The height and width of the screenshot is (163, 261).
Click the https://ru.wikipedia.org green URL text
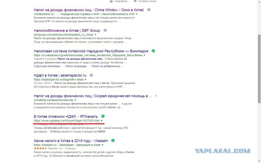(88, 55)
